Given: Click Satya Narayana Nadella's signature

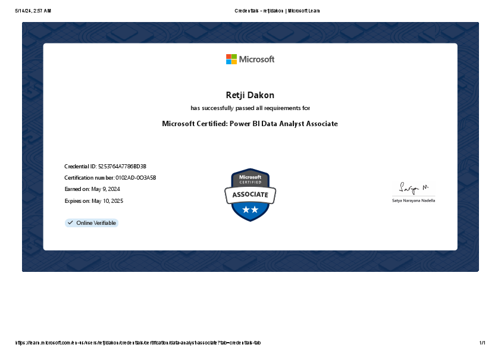Looking at the screenshot, I should 413,187.
